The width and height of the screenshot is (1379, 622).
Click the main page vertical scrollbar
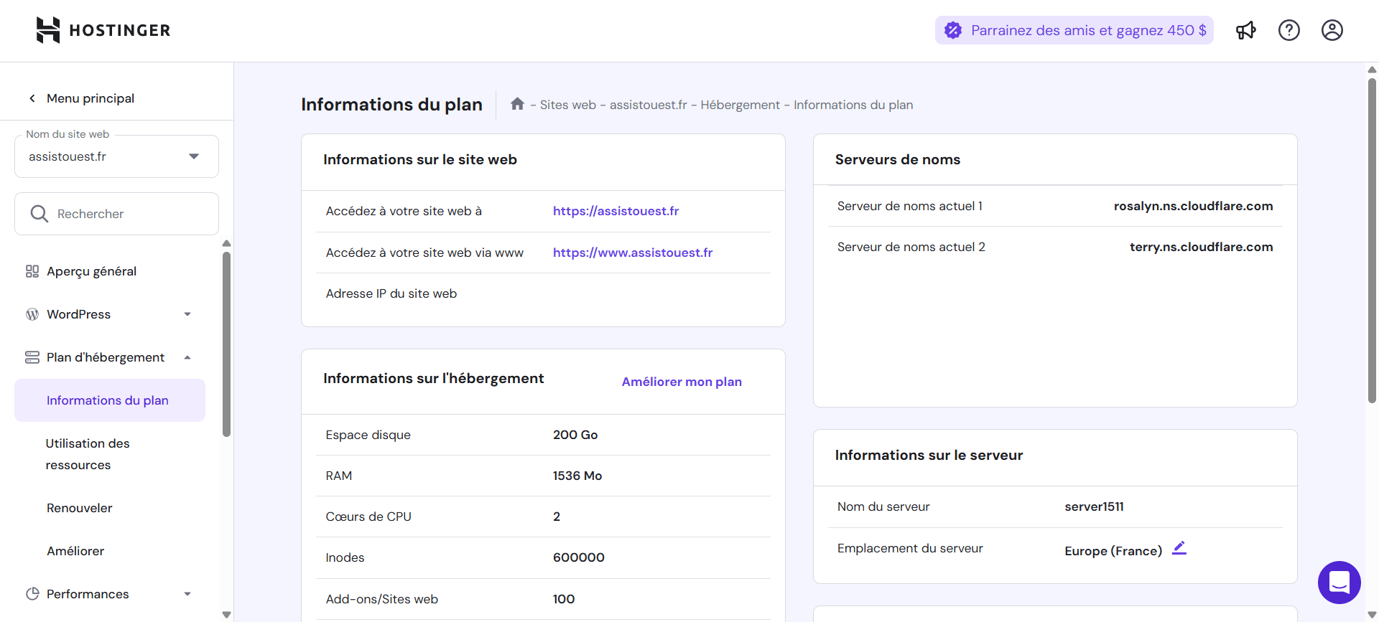[1372, 237]
